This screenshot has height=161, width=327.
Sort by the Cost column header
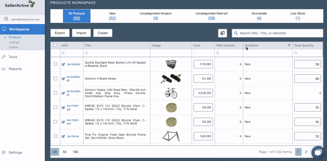click(203, 45)
